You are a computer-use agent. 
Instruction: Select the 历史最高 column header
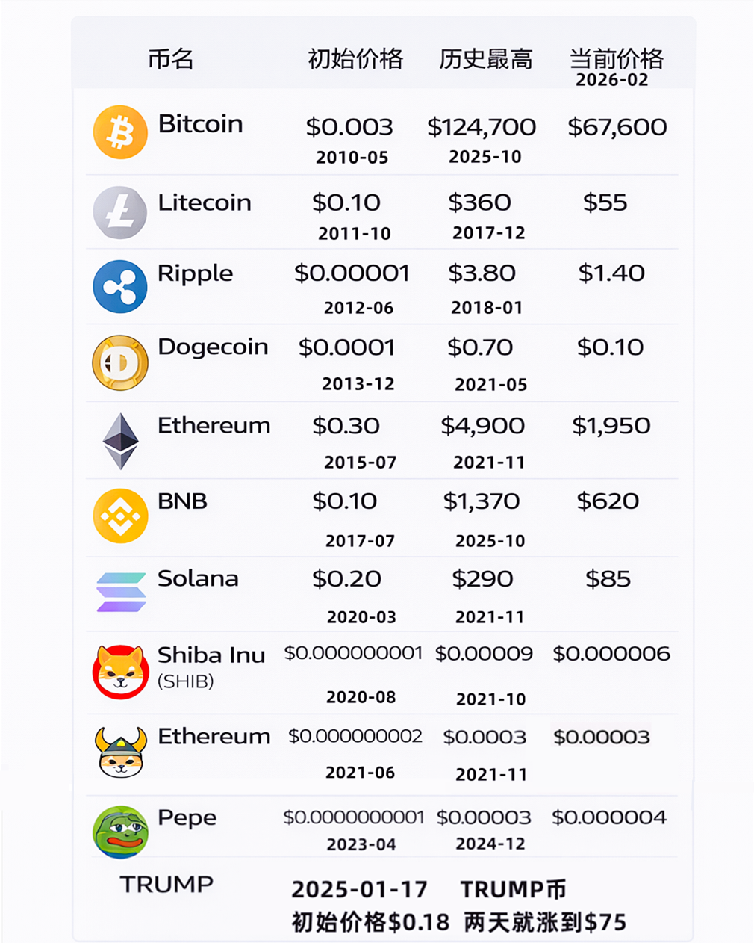(486, 58)
